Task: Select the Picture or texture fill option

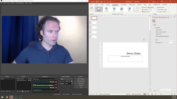Action: 155,32
